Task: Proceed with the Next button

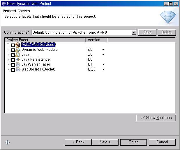Action: pos(105,142)
